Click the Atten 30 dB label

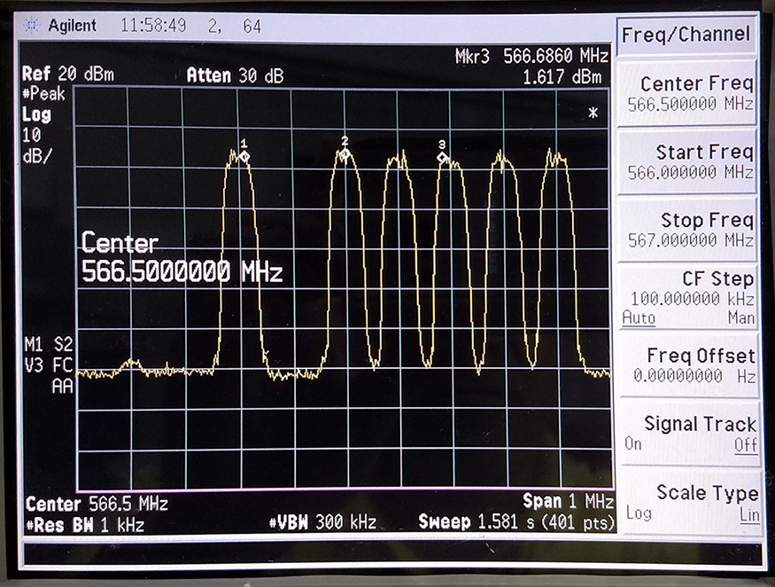pos(235,75)
